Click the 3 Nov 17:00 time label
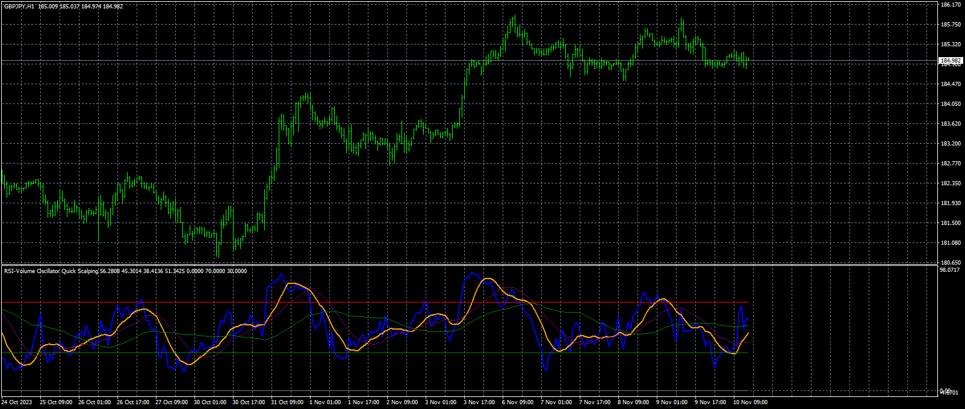 point(479,402)
